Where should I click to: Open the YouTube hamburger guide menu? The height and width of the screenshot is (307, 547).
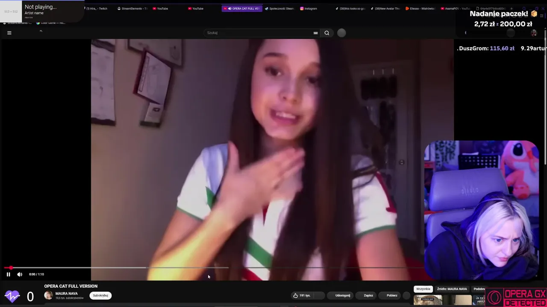[9, 33]
